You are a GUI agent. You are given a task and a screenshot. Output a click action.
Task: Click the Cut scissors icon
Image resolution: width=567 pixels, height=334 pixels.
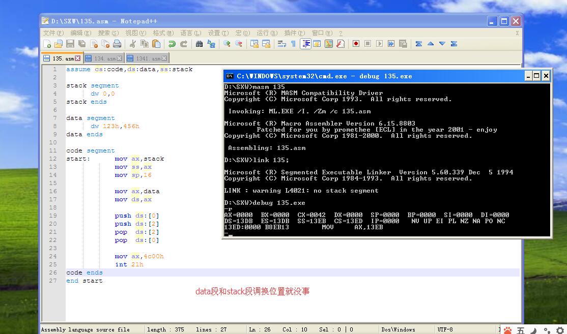133,44
